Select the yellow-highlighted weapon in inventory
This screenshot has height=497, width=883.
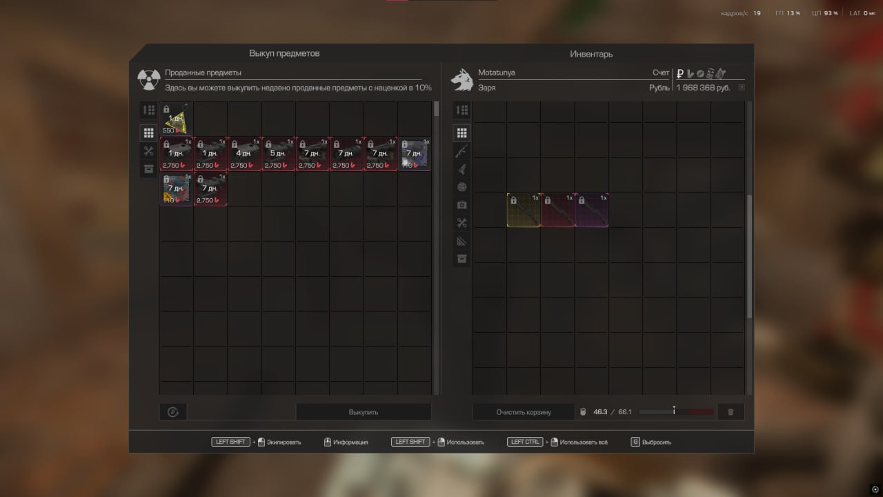(x=524, y=210)
